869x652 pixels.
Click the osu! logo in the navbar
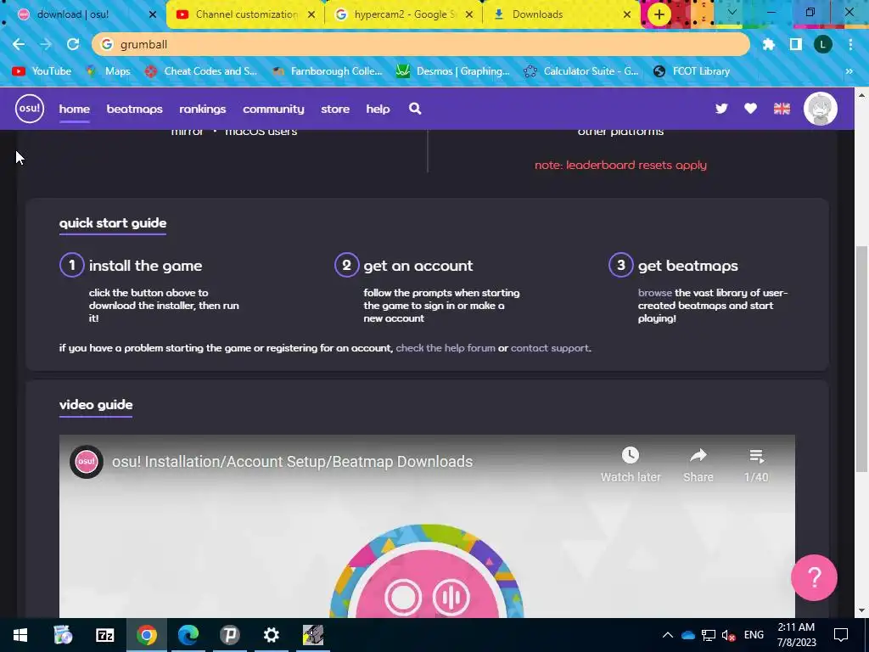pos(30,109)
